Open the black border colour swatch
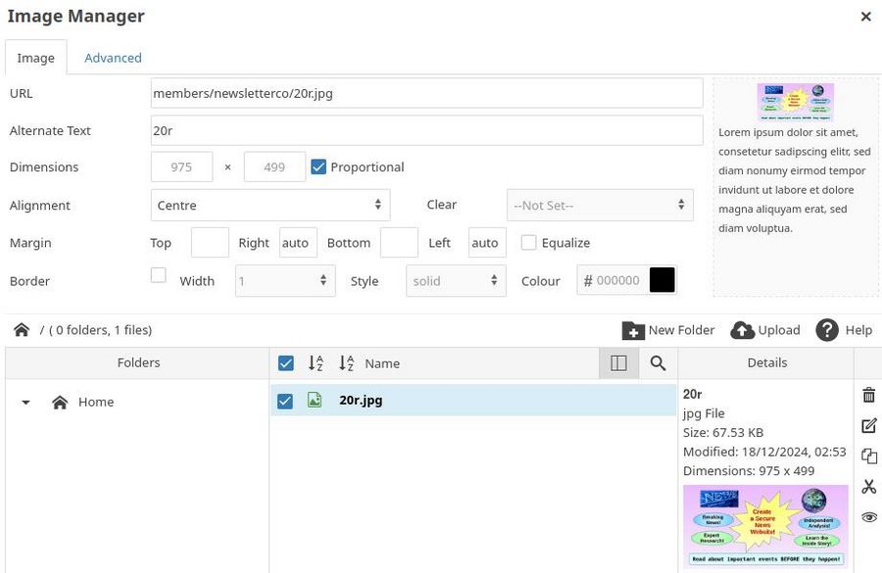 point(662,280)
